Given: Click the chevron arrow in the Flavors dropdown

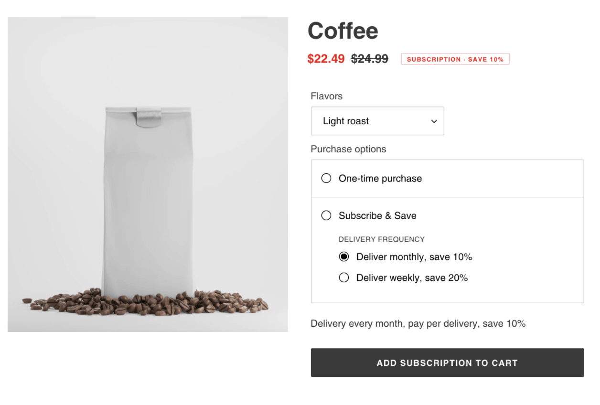Looking at the screenshot, I should 434,121.
